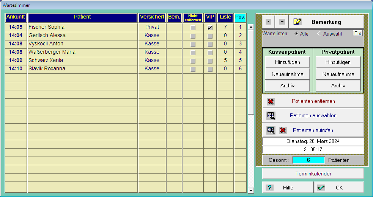This screenshot has height=197, width=373.
Task: Enable Nicht entfernen for Gerlisch Alessa
Action: 193,36
